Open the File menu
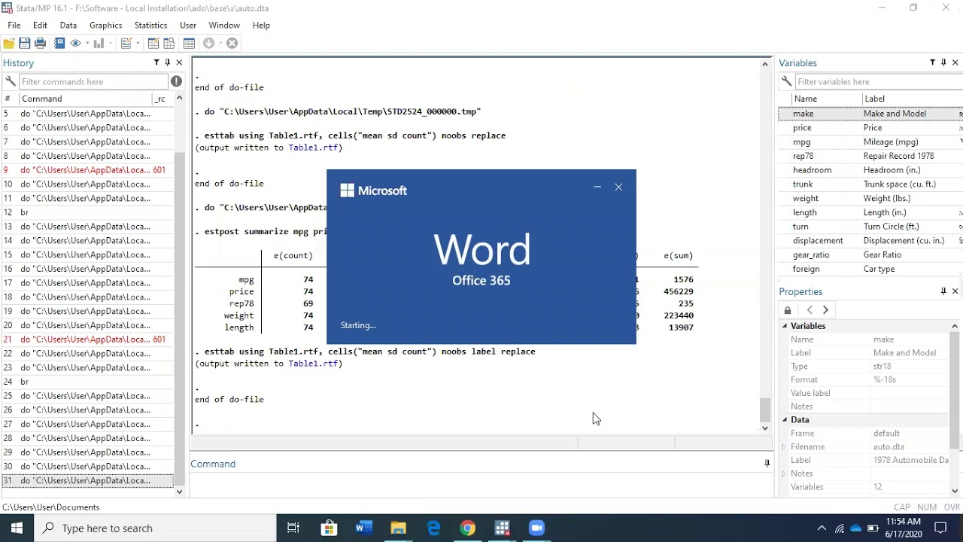The image size is (963, 542). coord(14,25)
